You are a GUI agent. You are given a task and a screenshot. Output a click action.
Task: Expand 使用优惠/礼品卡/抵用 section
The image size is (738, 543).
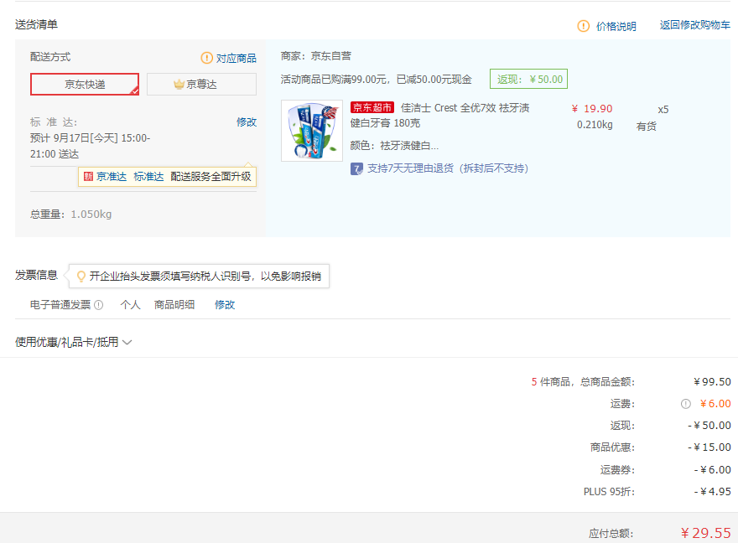pos(74,342)
